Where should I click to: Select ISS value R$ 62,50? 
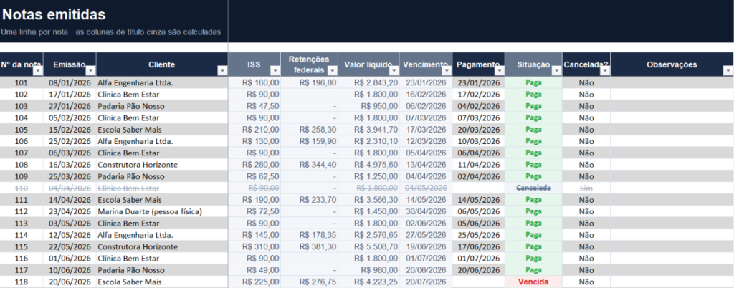coord(254,176)
